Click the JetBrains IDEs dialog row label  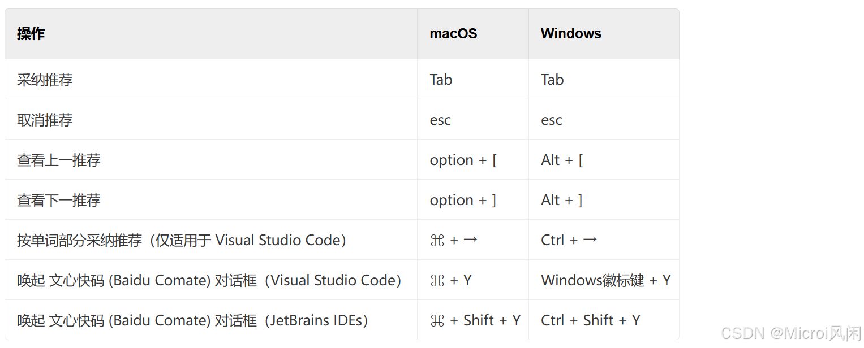point(192,320)
